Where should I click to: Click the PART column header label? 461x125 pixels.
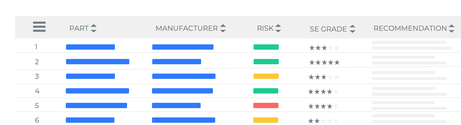[79, 28]
